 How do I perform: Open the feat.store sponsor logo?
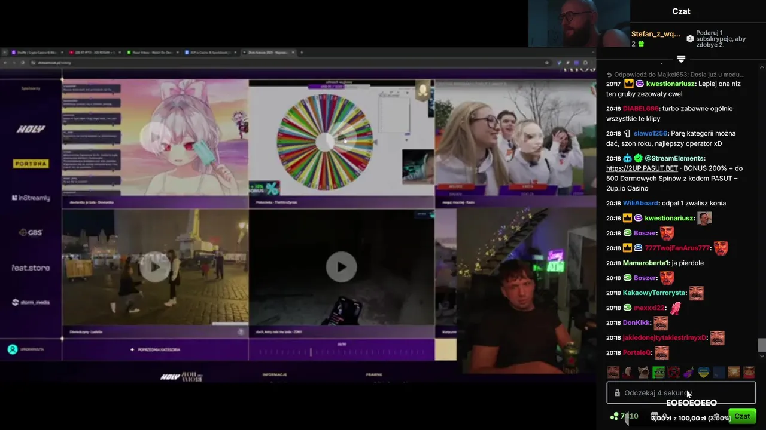(x=31, y=268)
